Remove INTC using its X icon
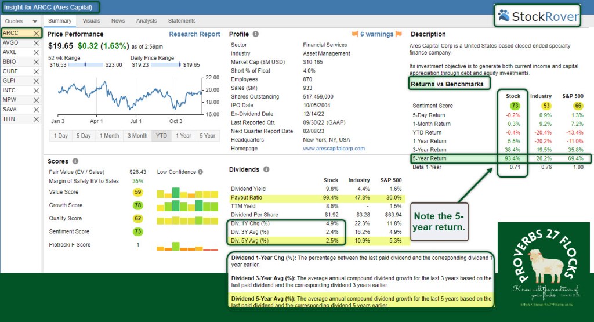The width and height of the screenshot is (594, 322). click(36, 91)
